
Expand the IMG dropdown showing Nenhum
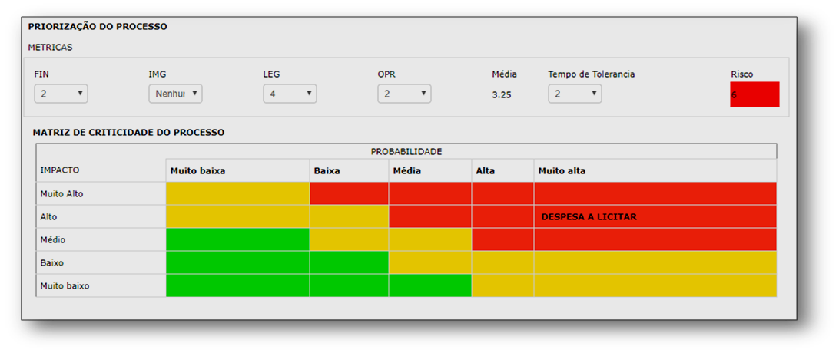pos(175,94)
